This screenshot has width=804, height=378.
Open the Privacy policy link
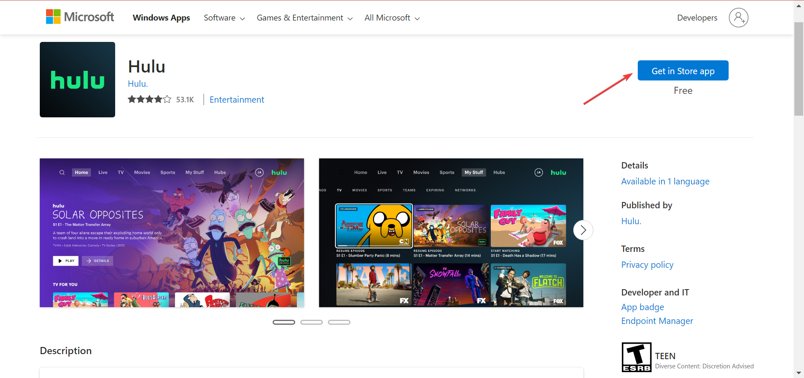[x=647, y=265]
